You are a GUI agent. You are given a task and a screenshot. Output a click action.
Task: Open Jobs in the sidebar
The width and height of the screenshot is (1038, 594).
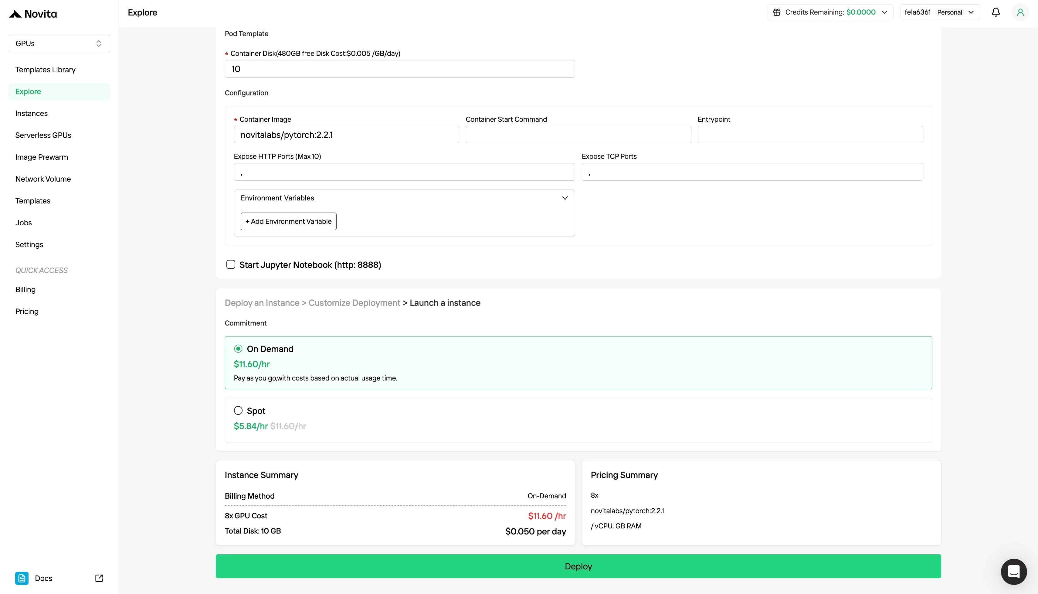pyautogui.click(x=59, y=223)
